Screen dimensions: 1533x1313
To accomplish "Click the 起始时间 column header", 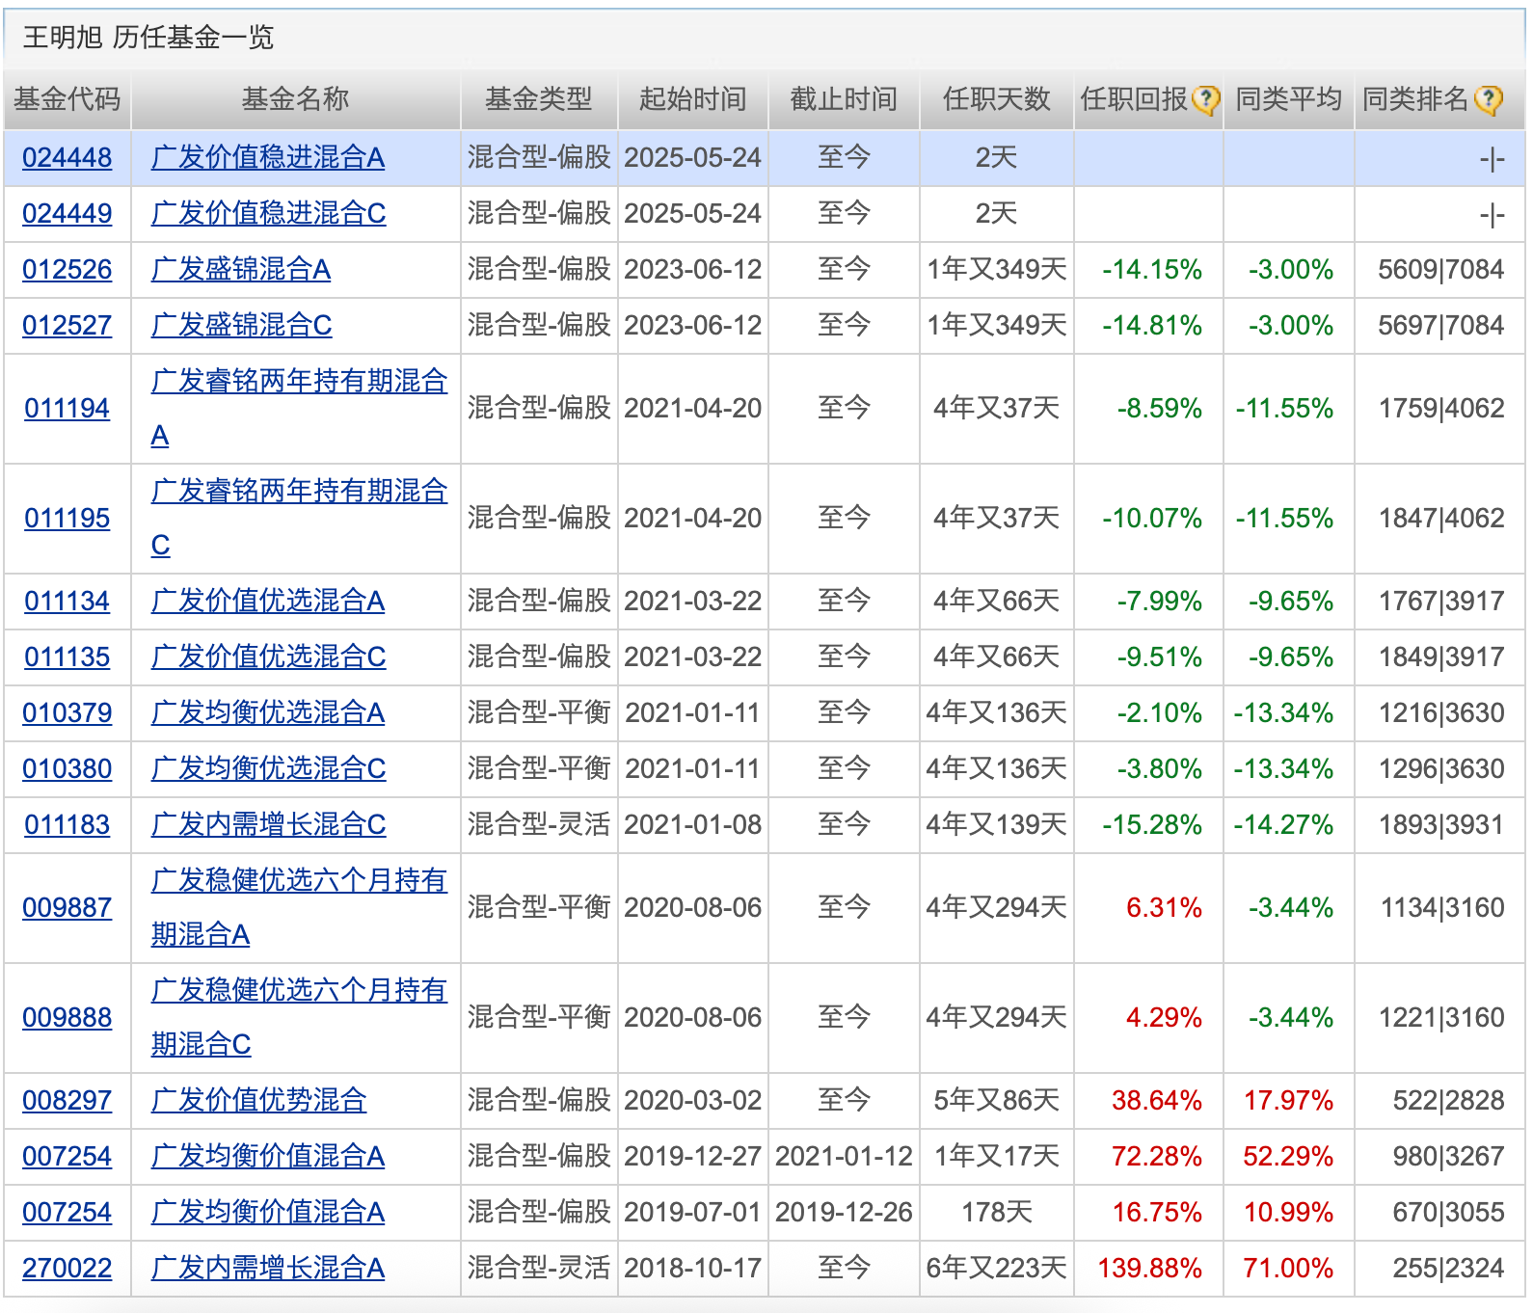I will click(x=693, y=99).
